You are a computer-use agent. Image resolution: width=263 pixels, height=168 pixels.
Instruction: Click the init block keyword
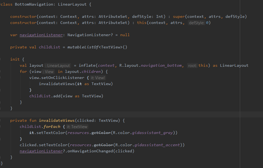click(15, 59)
